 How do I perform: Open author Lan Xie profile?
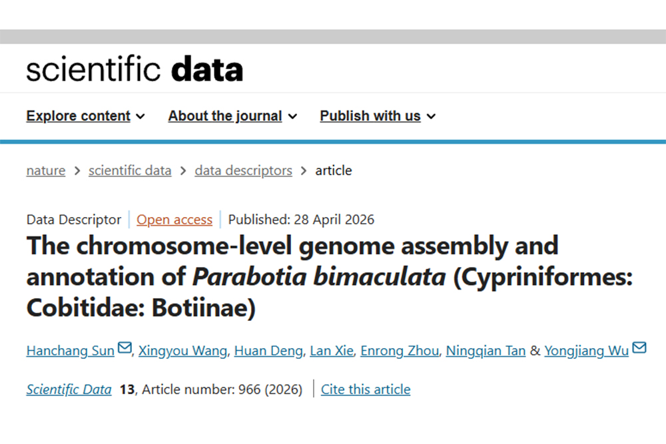pyautogui.click(x=331, y=351)
